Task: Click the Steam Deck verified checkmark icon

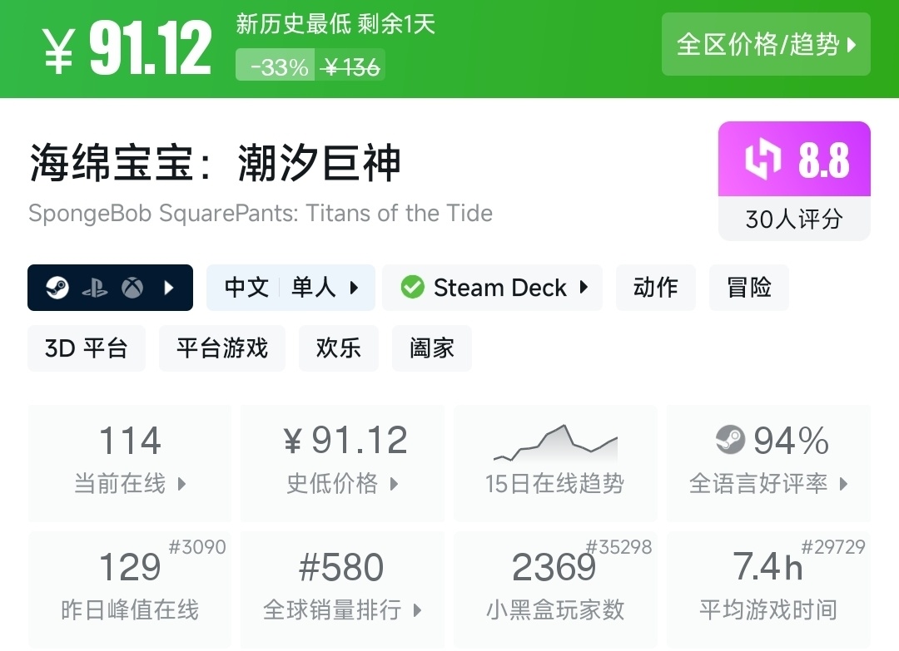Action: pyautogui.click(x=412, y=288)
